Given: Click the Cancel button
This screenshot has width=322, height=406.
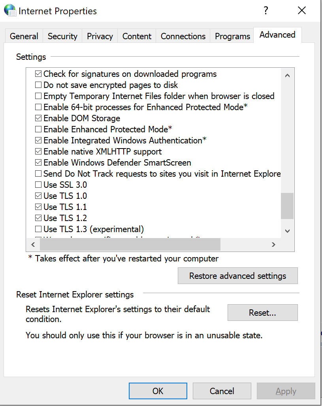Looking at the screenshot, I should click(222, 391).
